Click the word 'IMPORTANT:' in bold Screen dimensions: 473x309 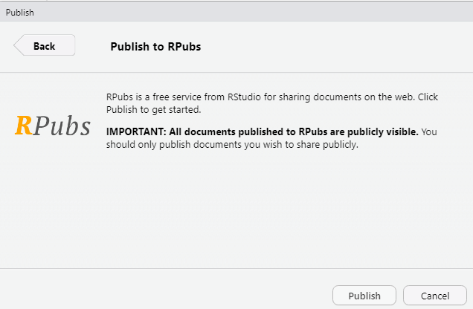(133, 132)
